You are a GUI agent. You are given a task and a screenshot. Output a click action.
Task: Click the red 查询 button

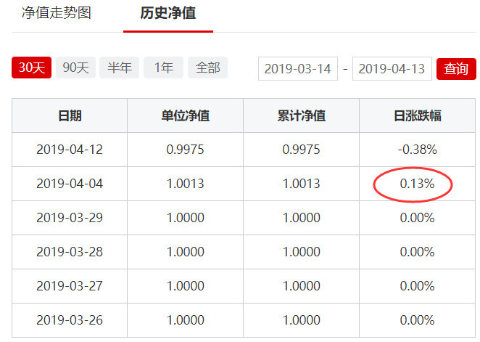456,69
